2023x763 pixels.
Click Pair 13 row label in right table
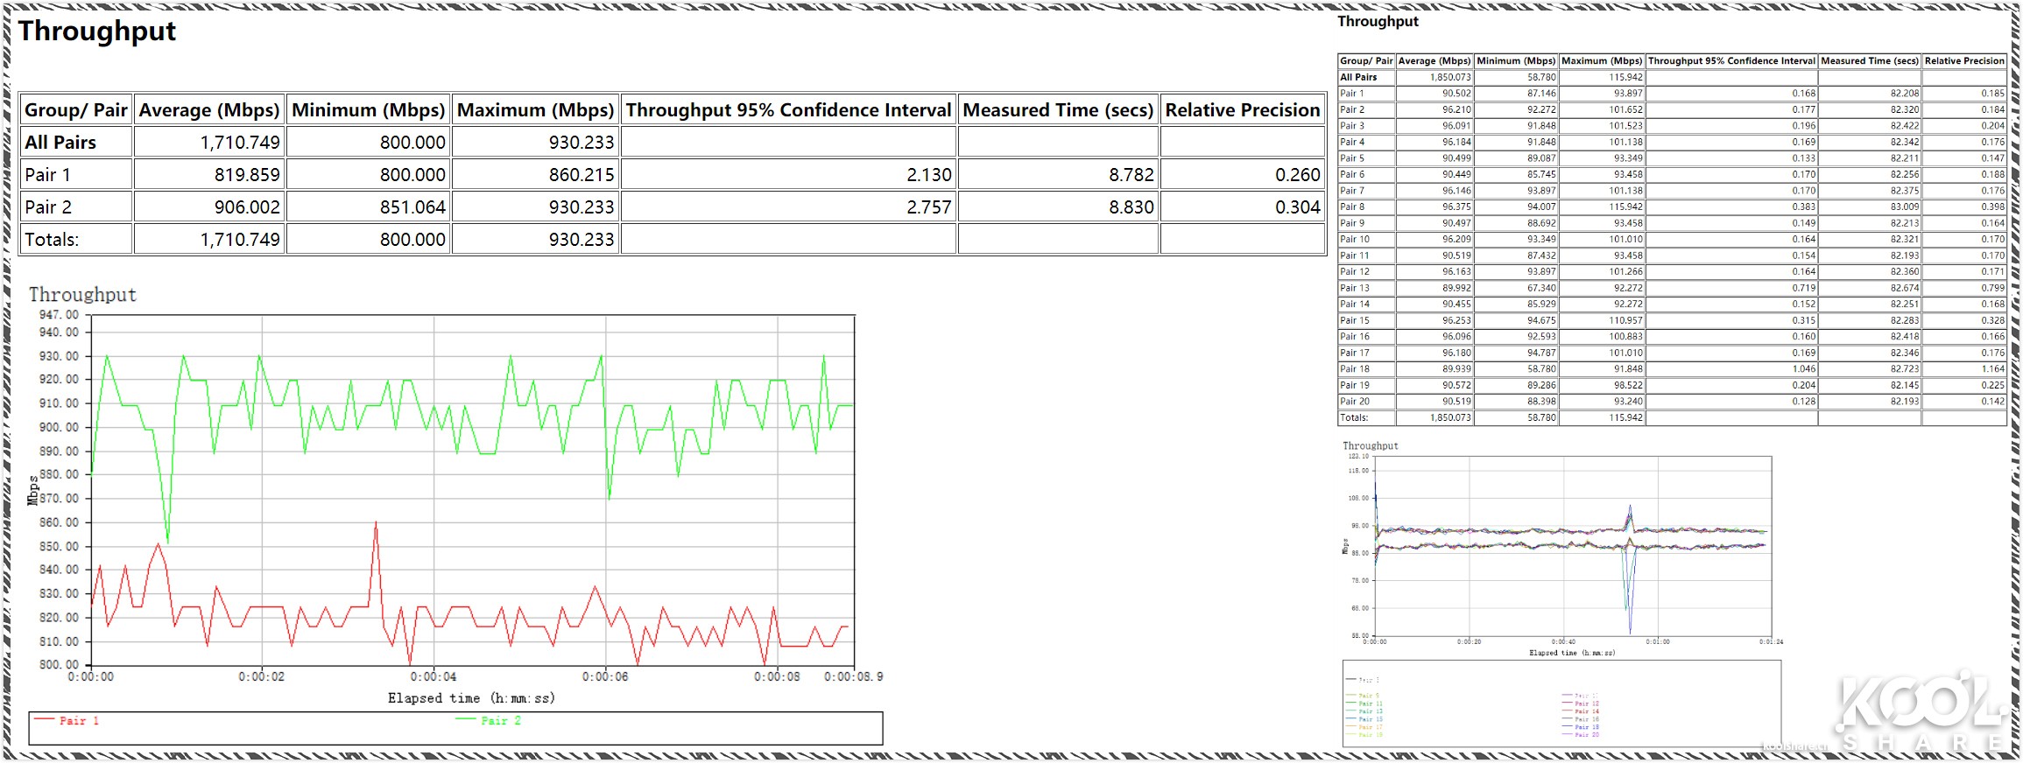pos(1355,288)
